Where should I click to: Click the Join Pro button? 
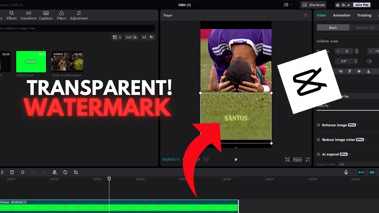click(362, 5)
